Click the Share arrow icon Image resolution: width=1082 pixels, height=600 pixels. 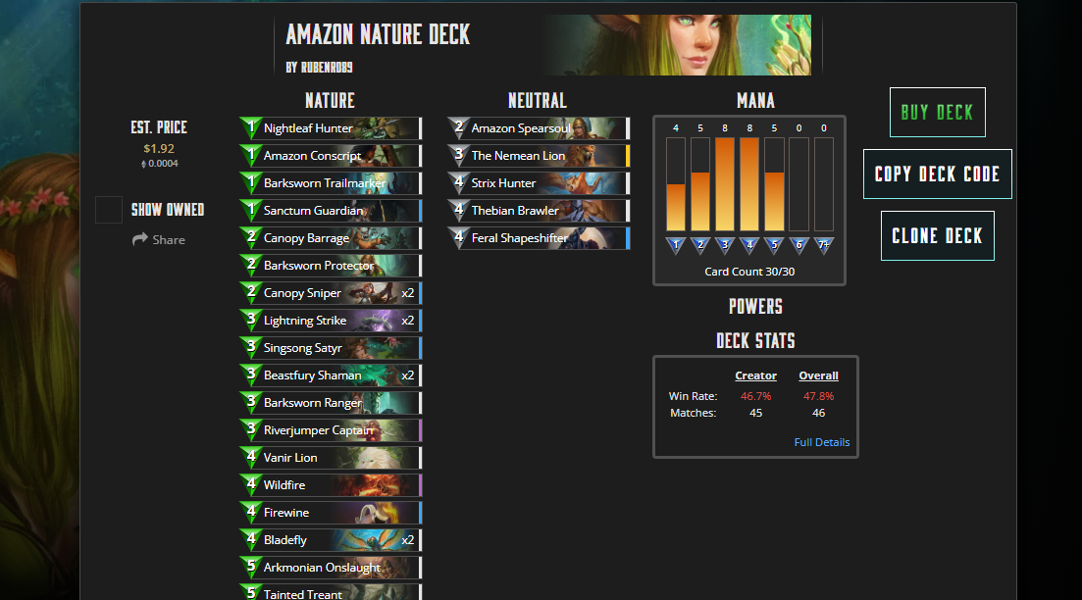click(x=140, y=239)
